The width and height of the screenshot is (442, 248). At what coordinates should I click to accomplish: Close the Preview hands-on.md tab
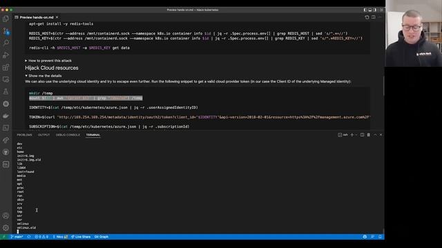tap(57, 17)
